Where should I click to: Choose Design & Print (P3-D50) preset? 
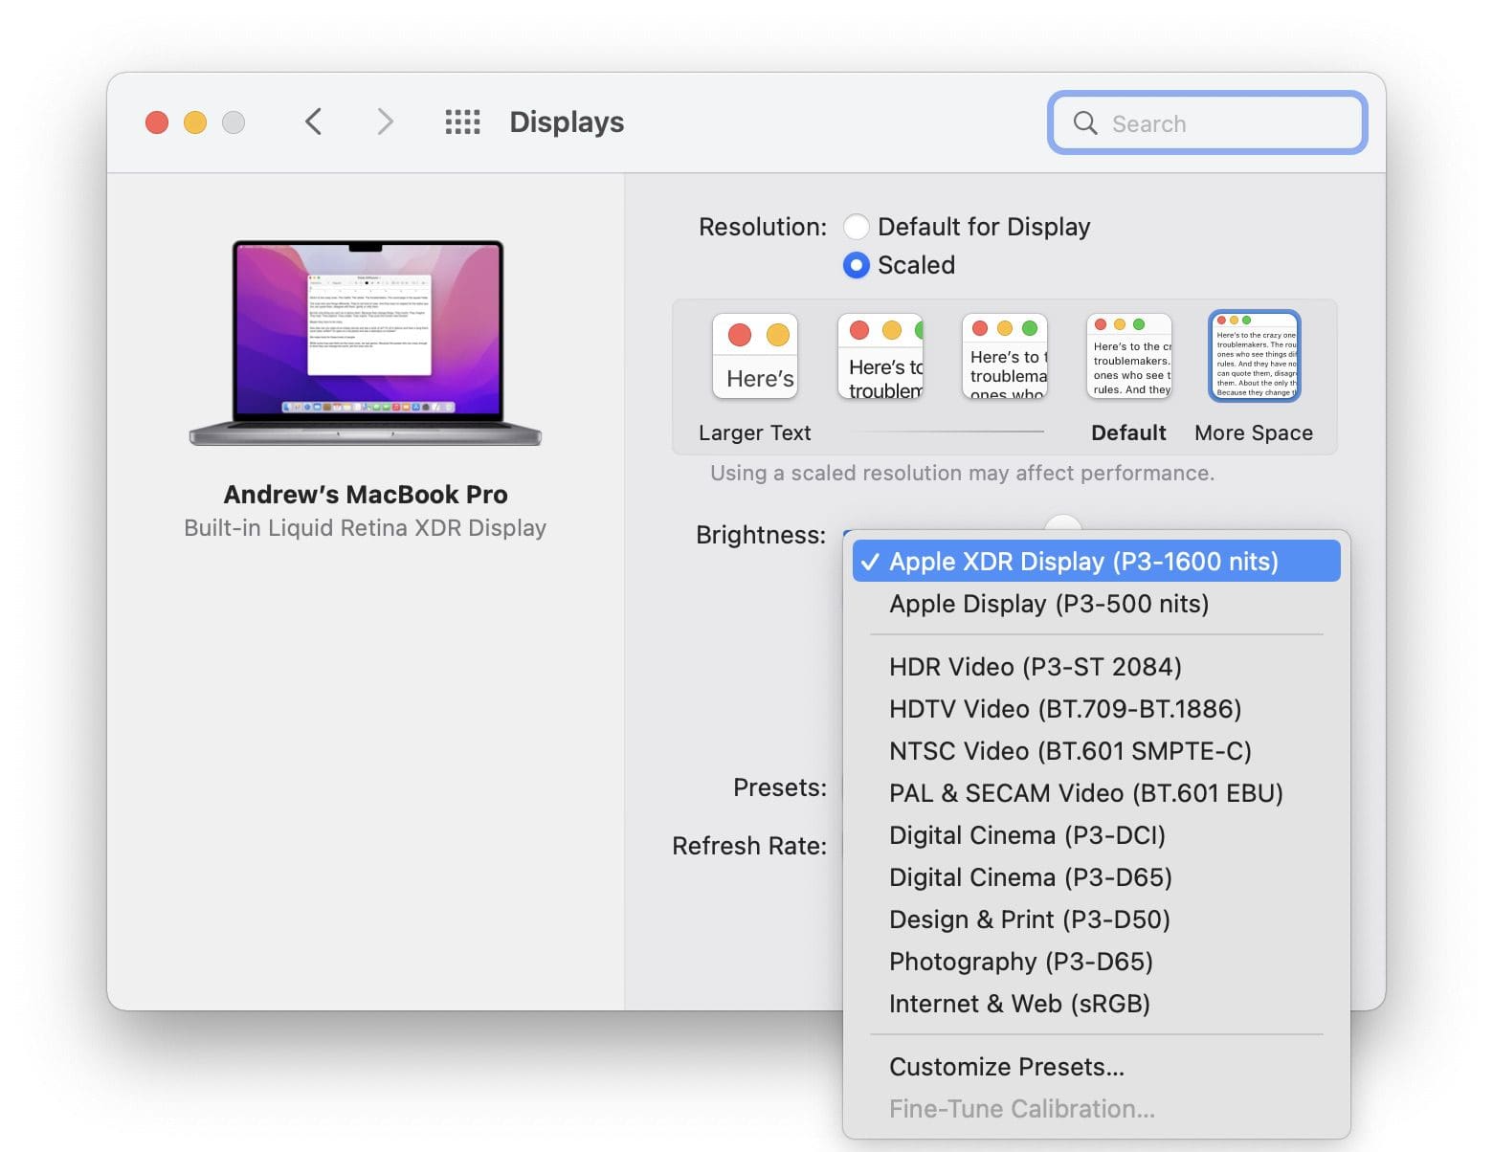1097,919
